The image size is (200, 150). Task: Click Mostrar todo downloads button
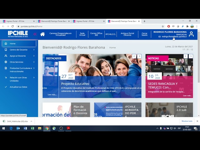point(187,121)
